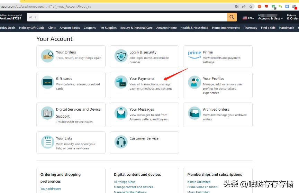299x193 pixels.
Task: Open Beauty & Personal Care nav item
Action: tap(136, 28)
